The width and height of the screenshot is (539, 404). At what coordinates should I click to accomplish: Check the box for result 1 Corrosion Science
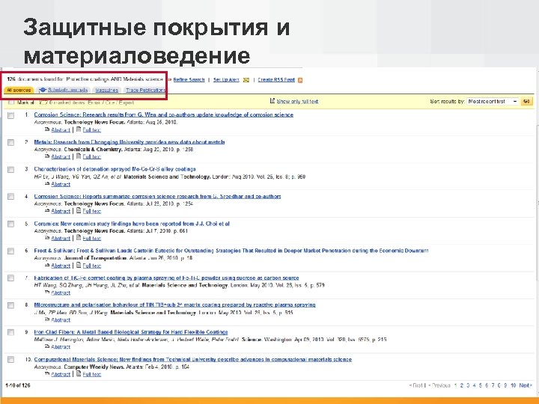[x=11, y=115]
